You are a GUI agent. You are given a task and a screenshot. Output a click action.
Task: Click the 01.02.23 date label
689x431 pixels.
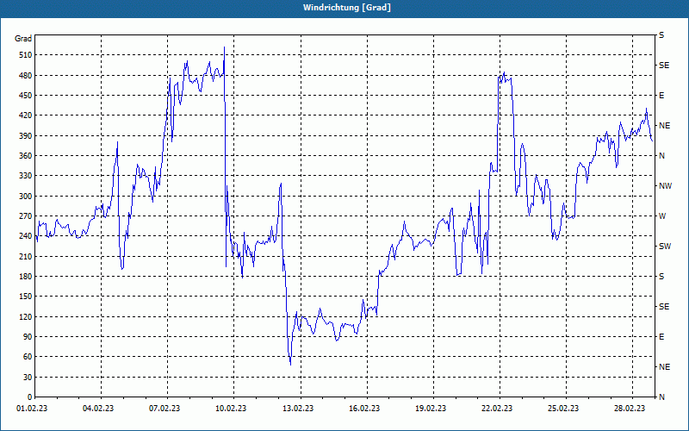(x=32, y=409)
